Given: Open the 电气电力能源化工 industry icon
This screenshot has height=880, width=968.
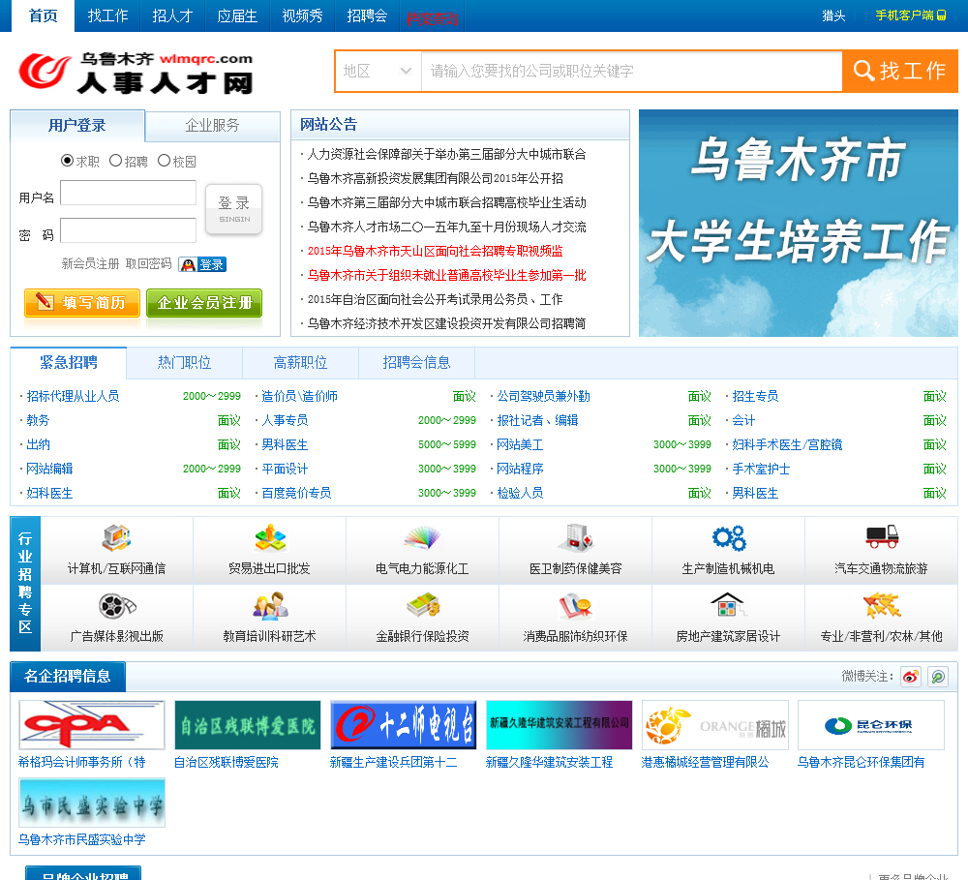Looking at the screenshot, I should pos(422,538).
